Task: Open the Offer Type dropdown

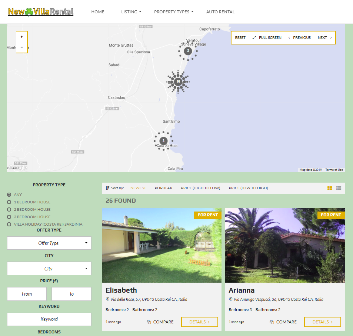Action: [x=49, y=243]
